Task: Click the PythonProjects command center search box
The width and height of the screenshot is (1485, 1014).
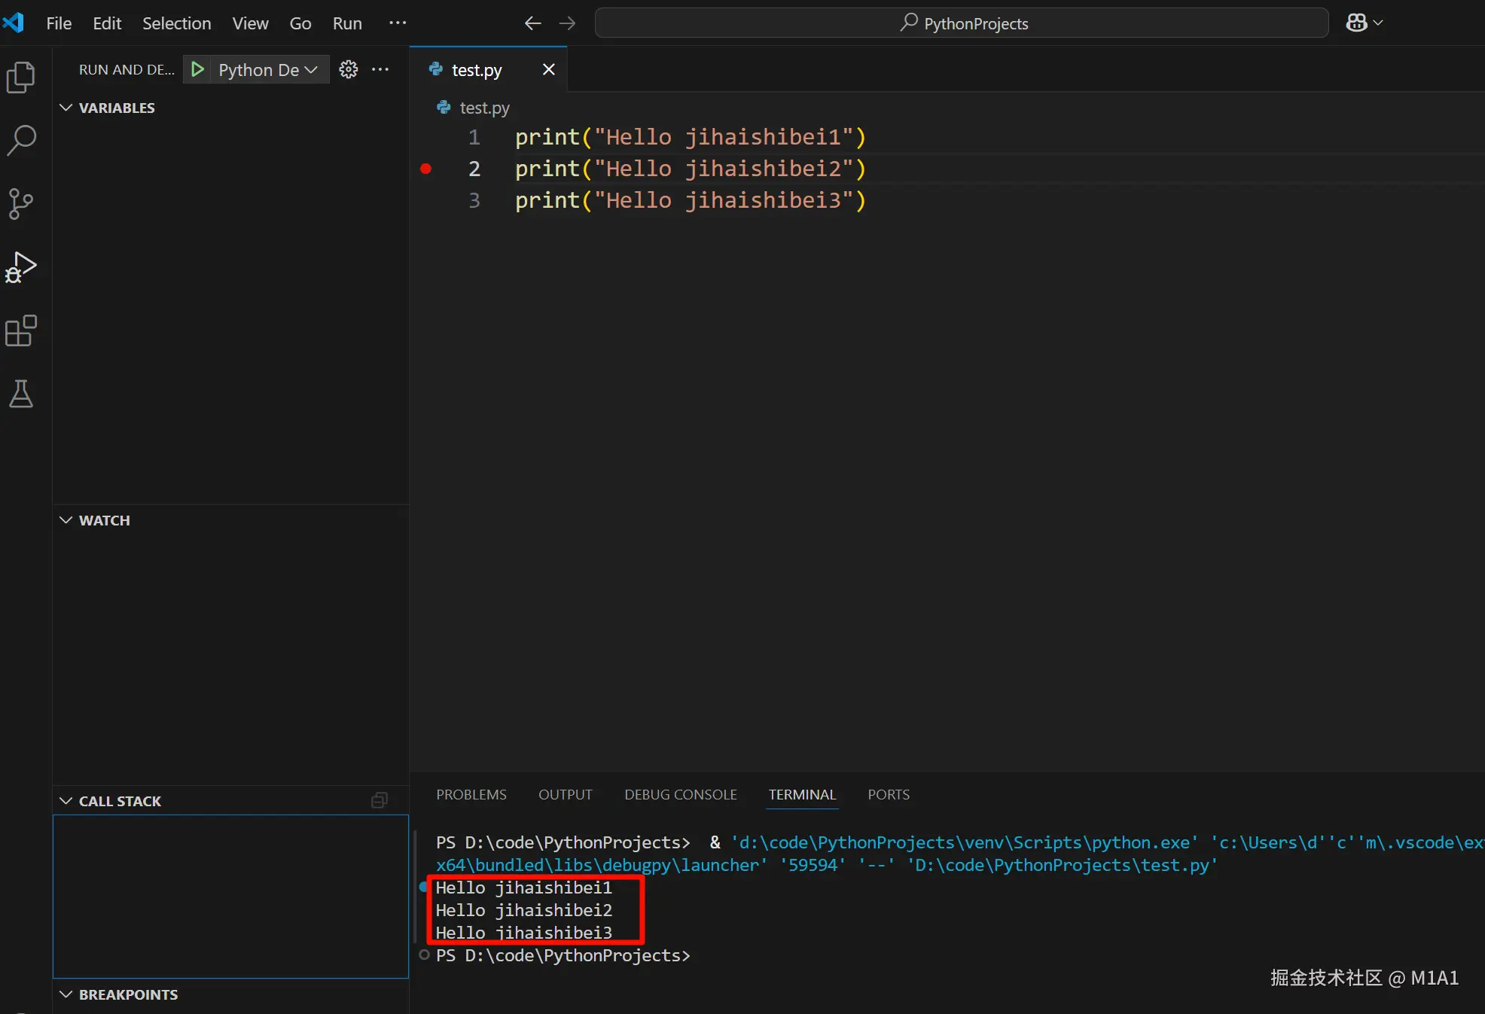Action: 962,23
